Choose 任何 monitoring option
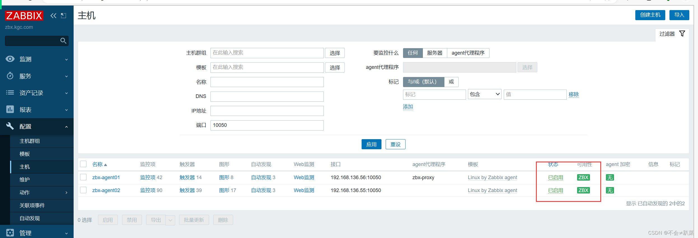 tap(413, 53)
